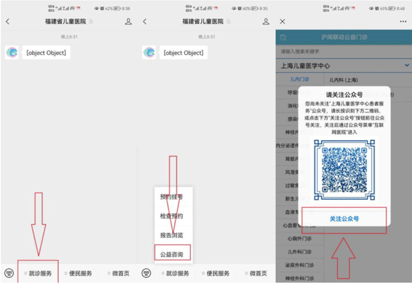Tap the [object Object] message in the 8:38 screen

(46, 53)
